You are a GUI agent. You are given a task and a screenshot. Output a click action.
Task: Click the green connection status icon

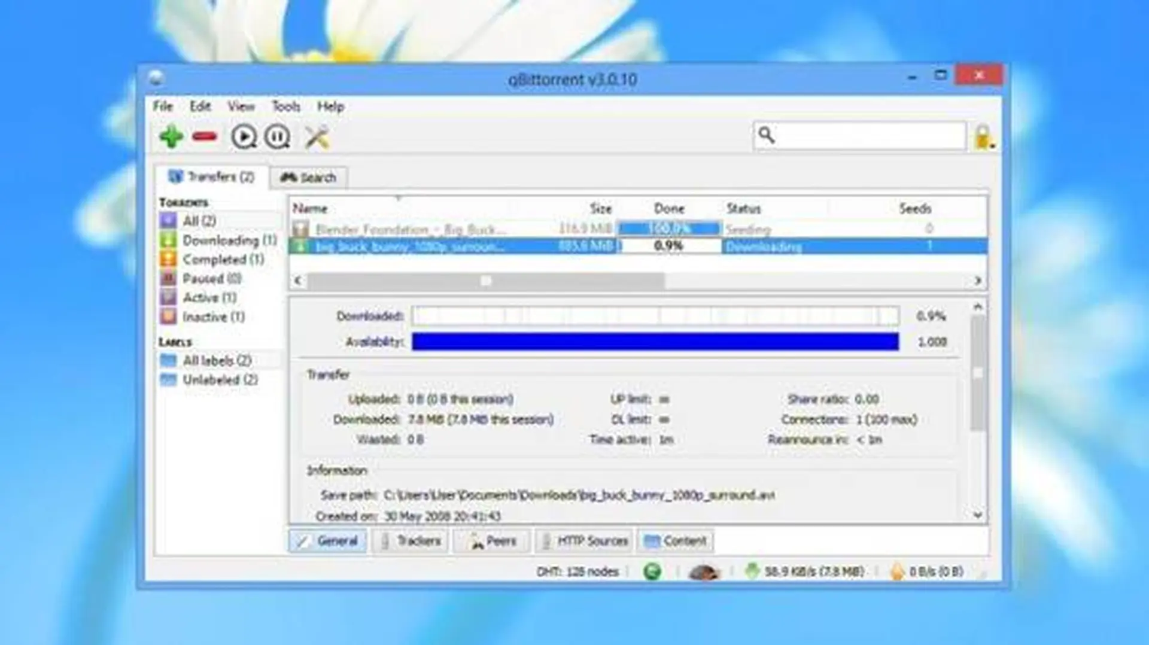click(x=652, y=572)
